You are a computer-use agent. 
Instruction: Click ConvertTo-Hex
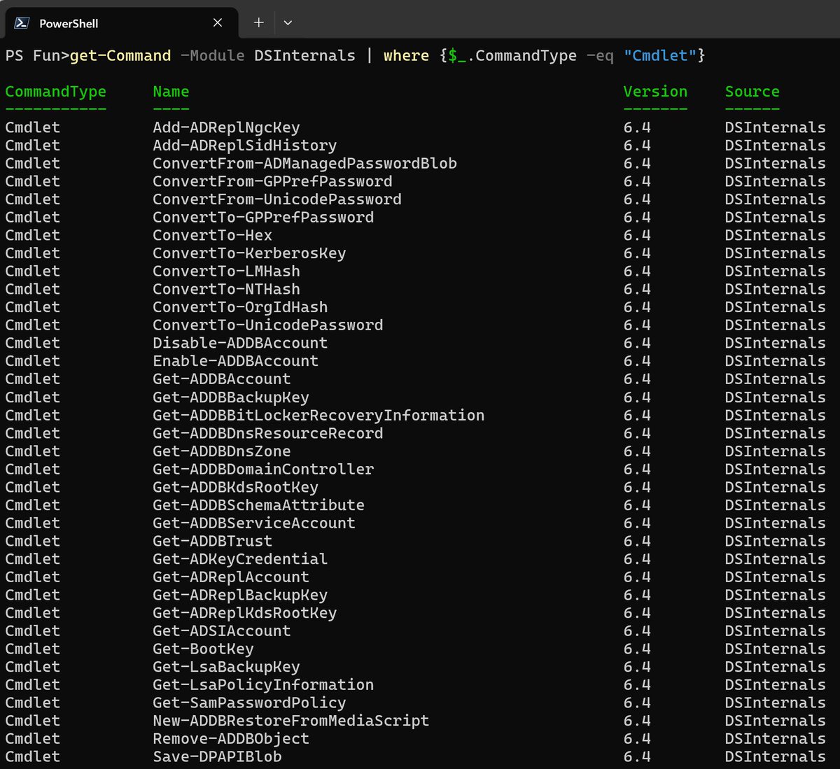212,235
